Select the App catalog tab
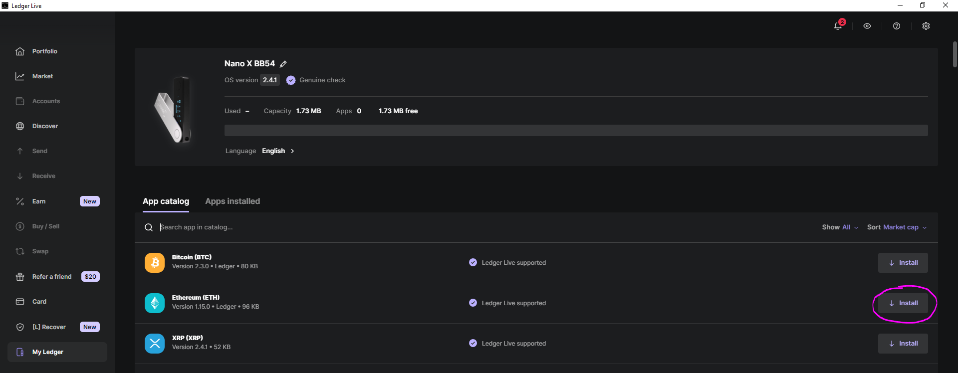Screen dimensions: 958x373 166,201
